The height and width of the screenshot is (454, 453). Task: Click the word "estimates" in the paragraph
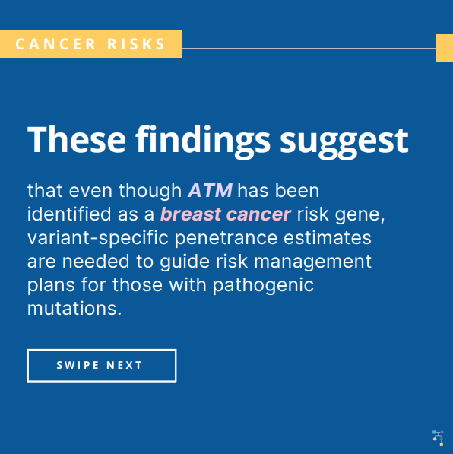(x=328, y=238)
